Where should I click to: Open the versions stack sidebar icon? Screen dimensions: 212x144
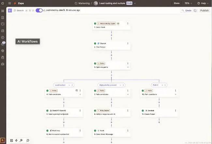point(3,57)
